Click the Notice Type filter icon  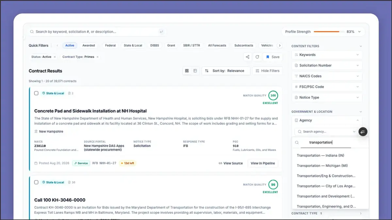(296, 97)
